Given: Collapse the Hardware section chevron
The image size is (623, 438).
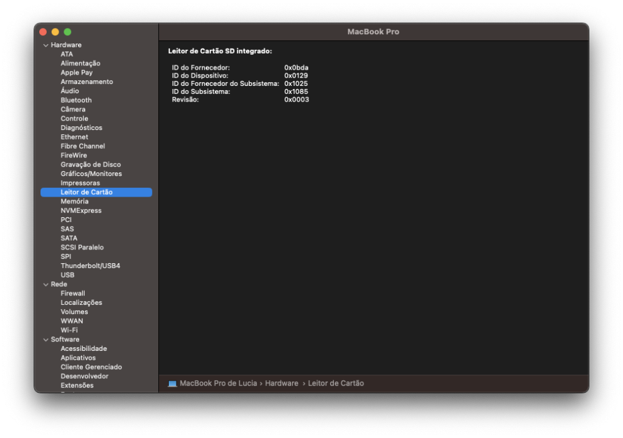Looking at the screenshot, I should 45,45.
